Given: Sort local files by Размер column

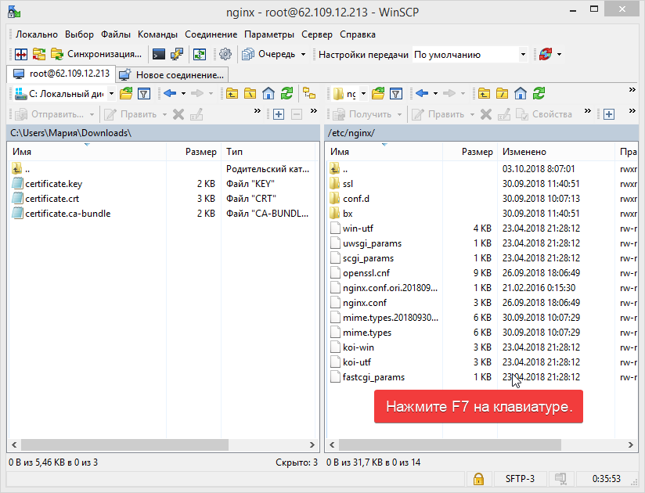Looking at the screenshot, I should pyautogui.click(x=194, y=152).
